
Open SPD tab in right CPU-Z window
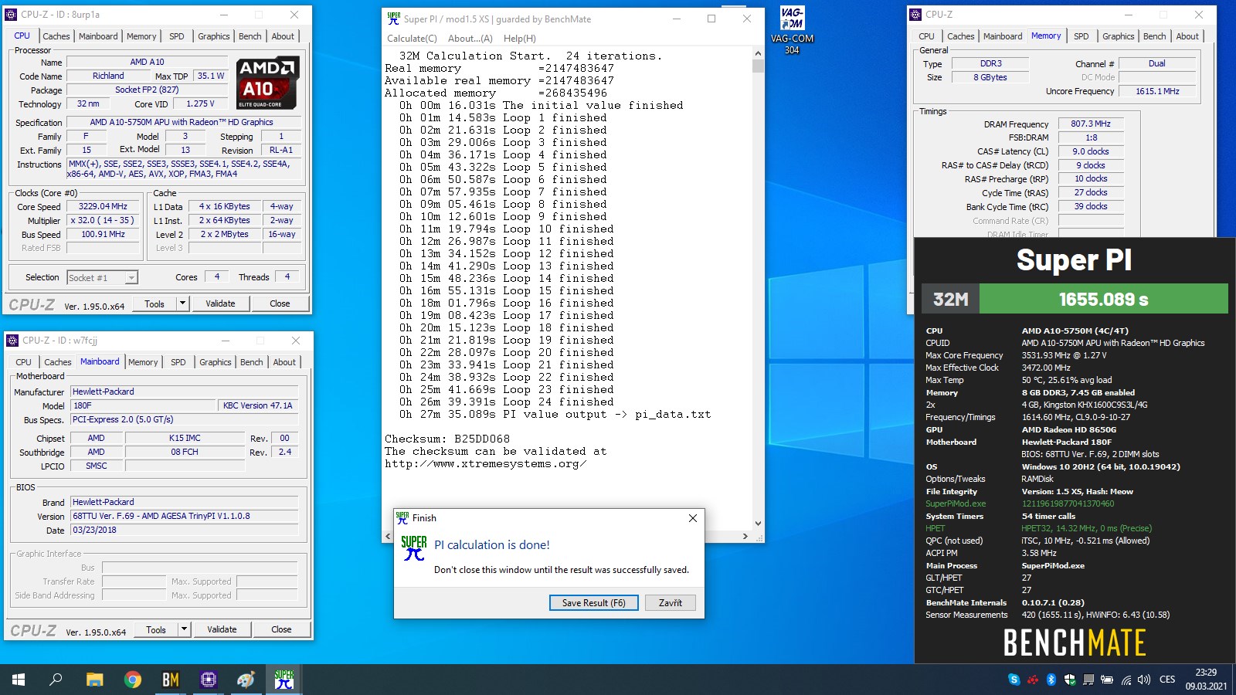[x=1081, y=36]
